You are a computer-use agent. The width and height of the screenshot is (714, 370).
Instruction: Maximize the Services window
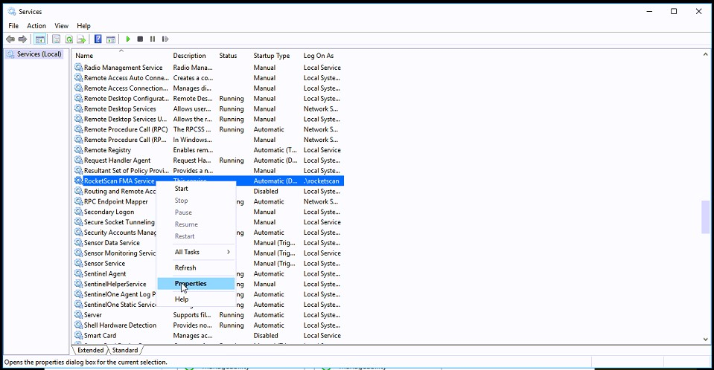pos(674,11)
